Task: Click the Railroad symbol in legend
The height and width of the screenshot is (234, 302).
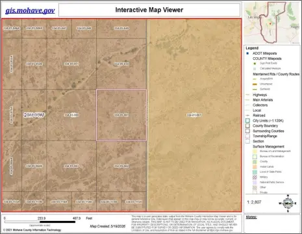Action: pos(248,116)
